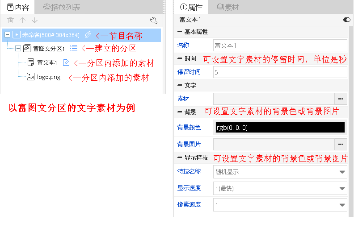
Task: Open the 像素速度 dropdown
Action: click(280, 205)
